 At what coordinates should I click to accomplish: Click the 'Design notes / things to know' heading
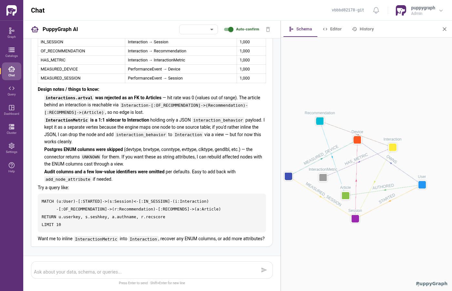pyautogui.click(x=68, y=89)
